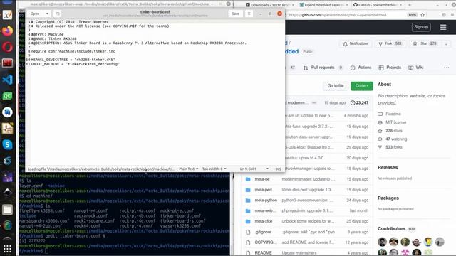
Task: Click the browser address bar URL
Action: 338,15
